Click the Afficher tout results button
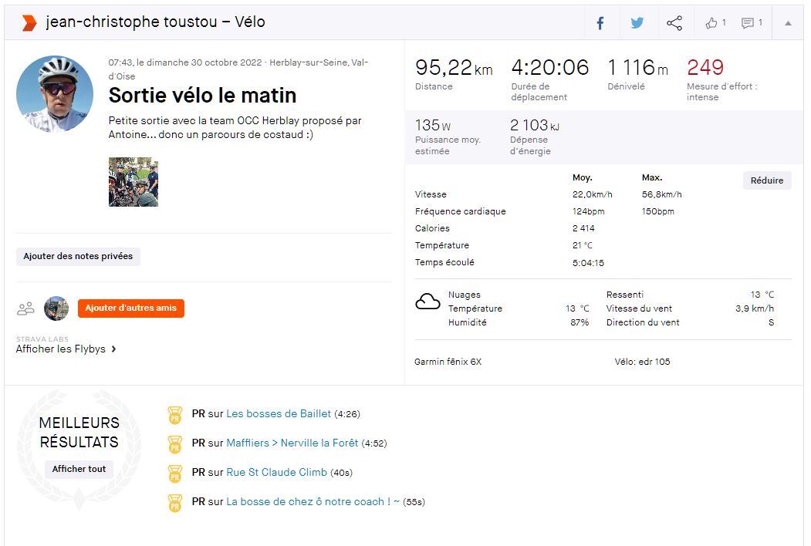This screenshot has width=811, height=546. 79,469
